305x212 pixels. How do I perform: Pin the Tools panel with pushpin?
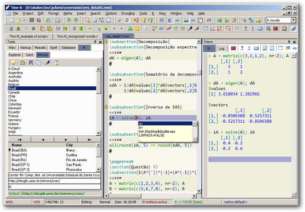coord(95,42)
